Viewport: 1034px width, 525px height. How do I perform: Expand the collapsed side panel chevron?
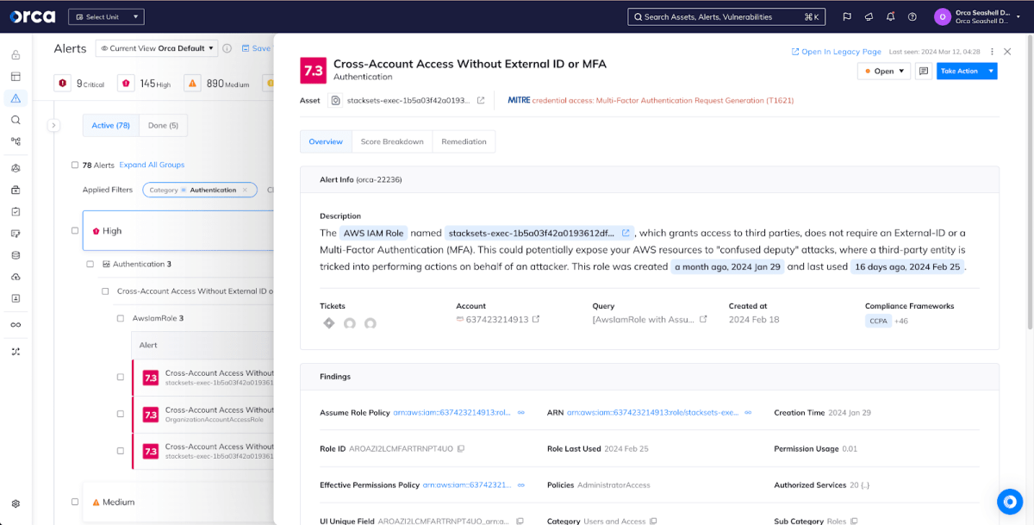pos(53,125)
